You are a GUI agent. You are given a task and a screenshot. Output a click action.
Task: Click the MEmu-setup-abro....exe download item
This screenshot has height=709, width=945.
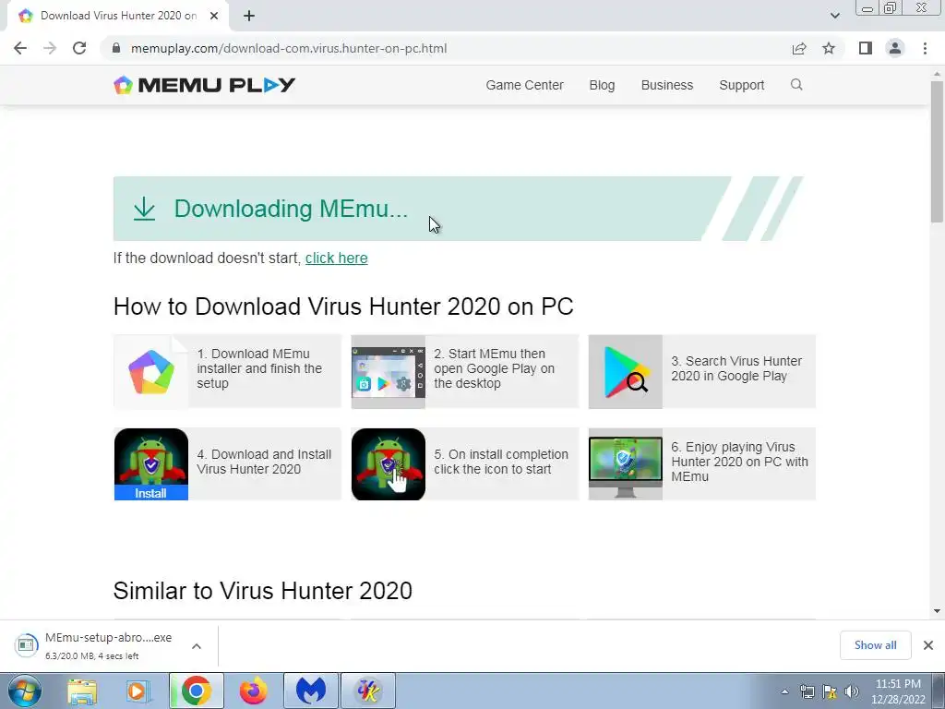(x=109, y=645)
